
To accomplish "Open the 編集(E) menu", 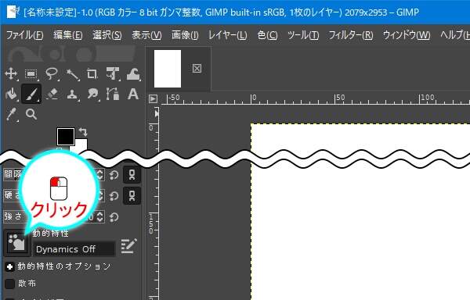I will tap(68, 35).
